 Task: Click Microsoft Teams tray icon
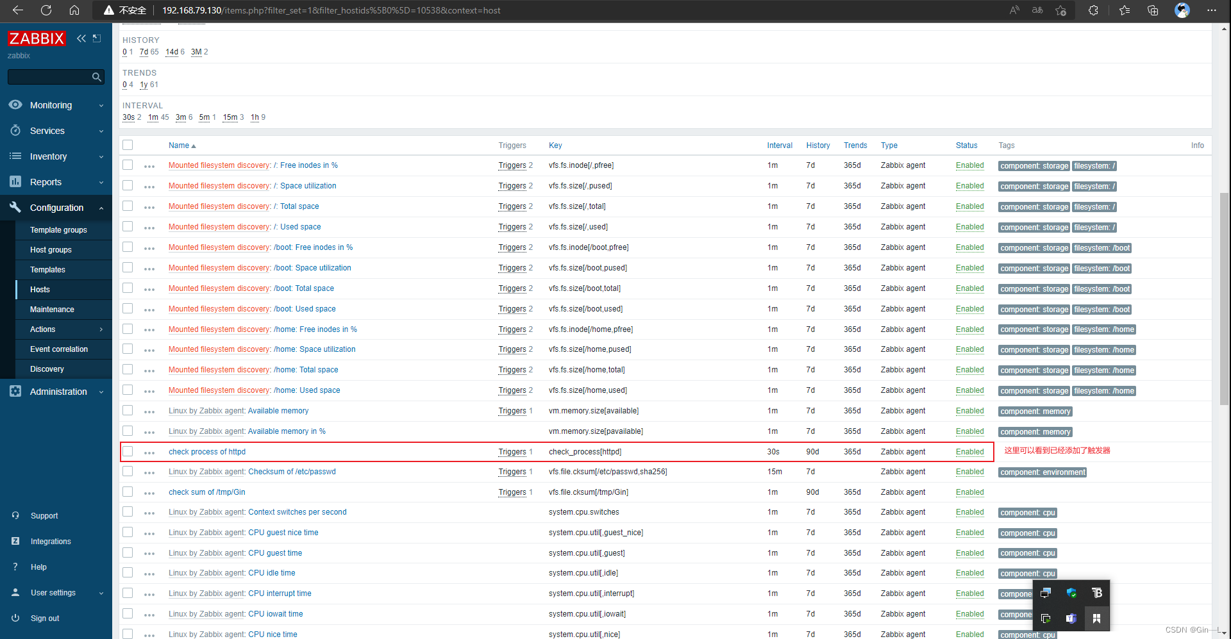pos(1071,618)
